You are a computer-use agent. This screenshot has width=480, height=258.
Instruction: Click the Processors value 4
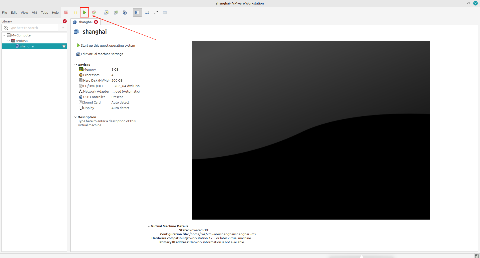click(x=112, y=75)
